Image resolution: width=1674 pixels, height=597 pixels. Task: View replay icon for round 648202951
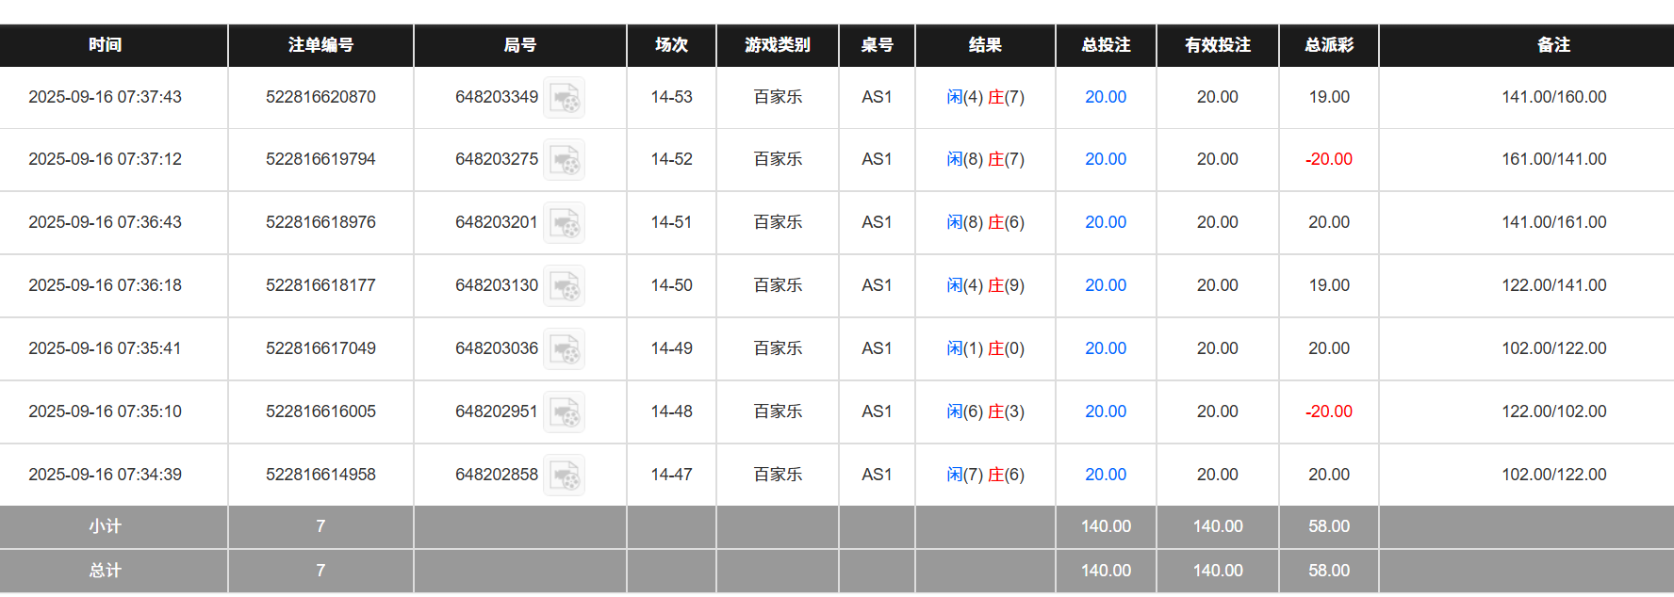tap(565, 412)
